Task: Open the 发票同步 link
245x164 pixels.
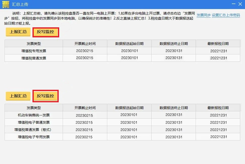Action: click(x=204, y=15)
